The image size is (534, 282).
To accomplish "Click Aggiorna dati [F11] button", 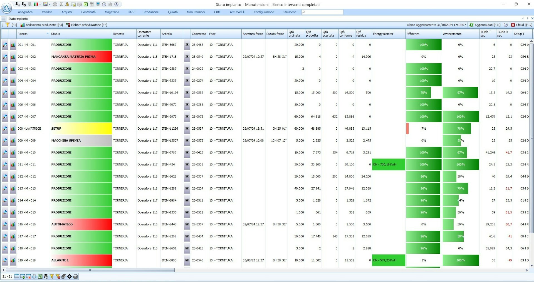I will (x=485, y=25).
